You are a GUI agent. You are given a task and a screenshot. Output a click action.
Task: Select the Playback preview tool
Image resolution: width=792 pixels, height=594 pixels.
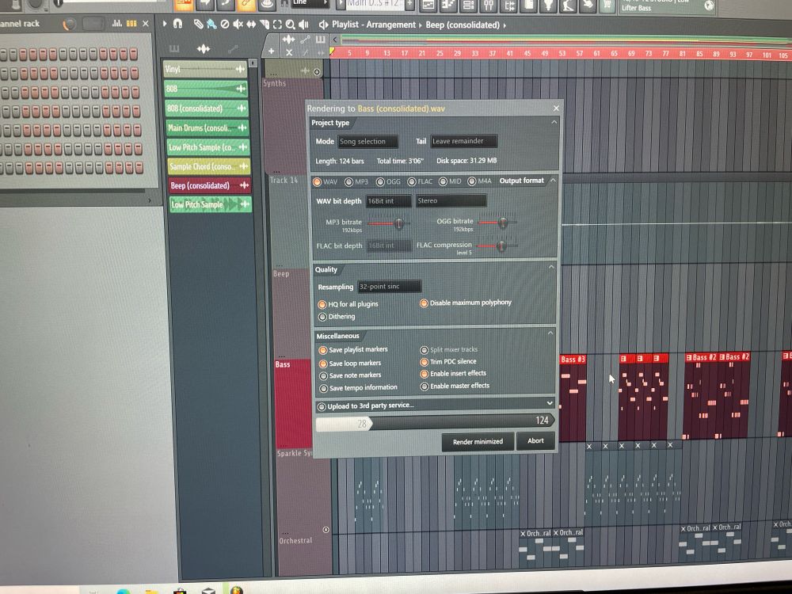[x=303, y=25]
